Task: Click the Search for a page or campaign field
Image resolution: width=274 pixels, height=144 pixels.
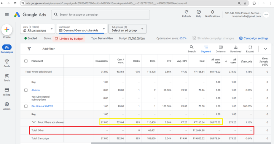Action: [100, 15]
